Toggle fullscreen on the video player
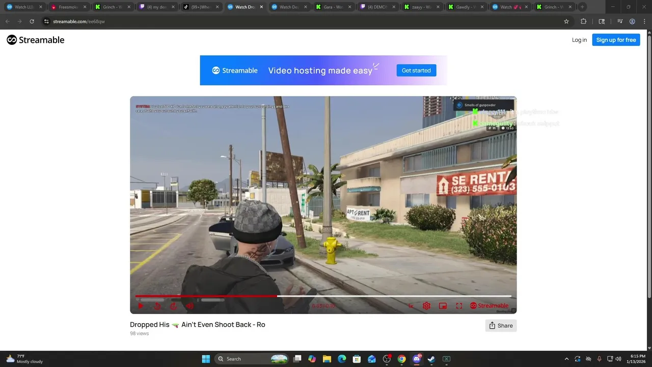 pos(459,306)
